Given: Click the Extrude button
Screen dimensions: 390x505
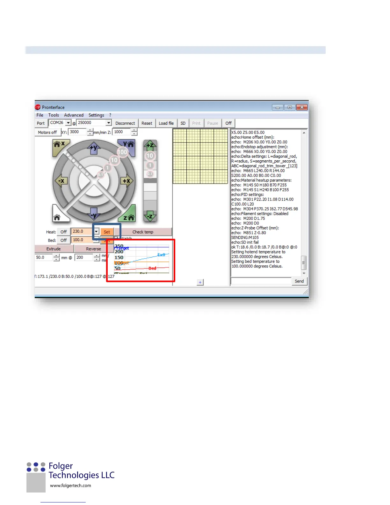Looking at the screenshot, I should [x=54, y=249].
